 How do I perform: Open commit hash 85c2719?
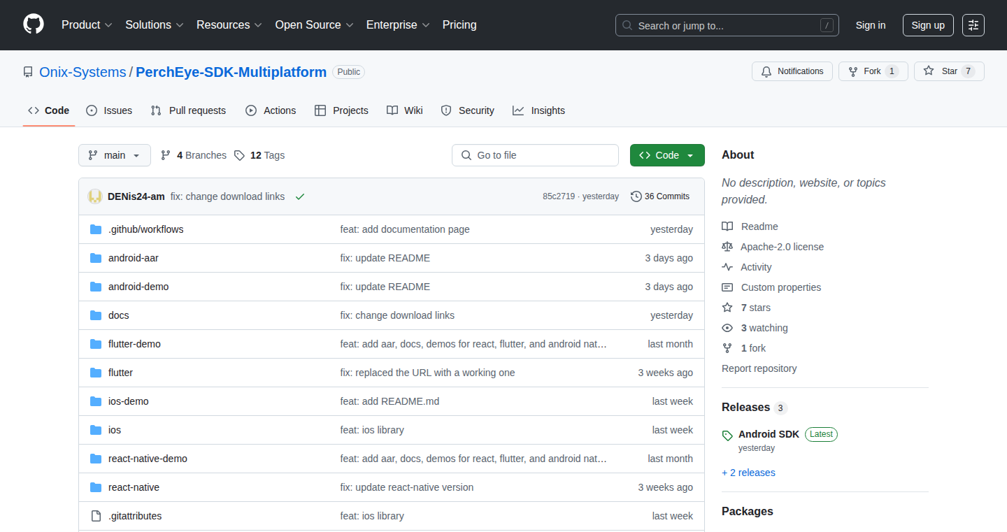tap(559, 196)
